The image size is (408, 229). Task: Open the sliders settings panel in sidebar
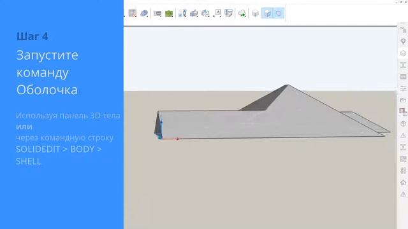403,88
